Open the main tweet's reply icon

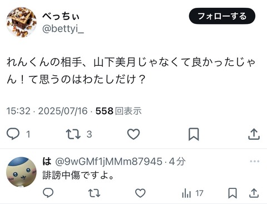pos(13,134)
